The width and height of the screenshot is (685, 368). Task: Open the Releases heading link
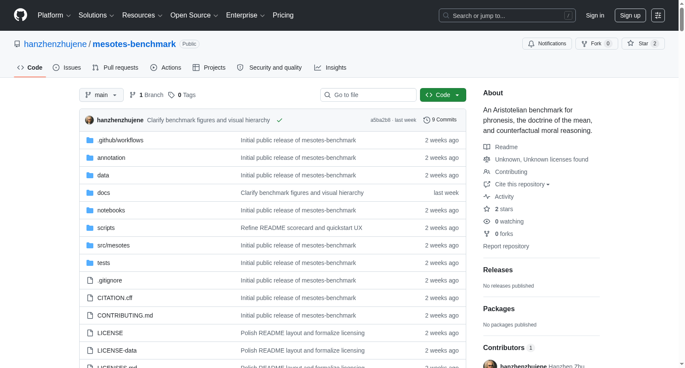point(498,270)
